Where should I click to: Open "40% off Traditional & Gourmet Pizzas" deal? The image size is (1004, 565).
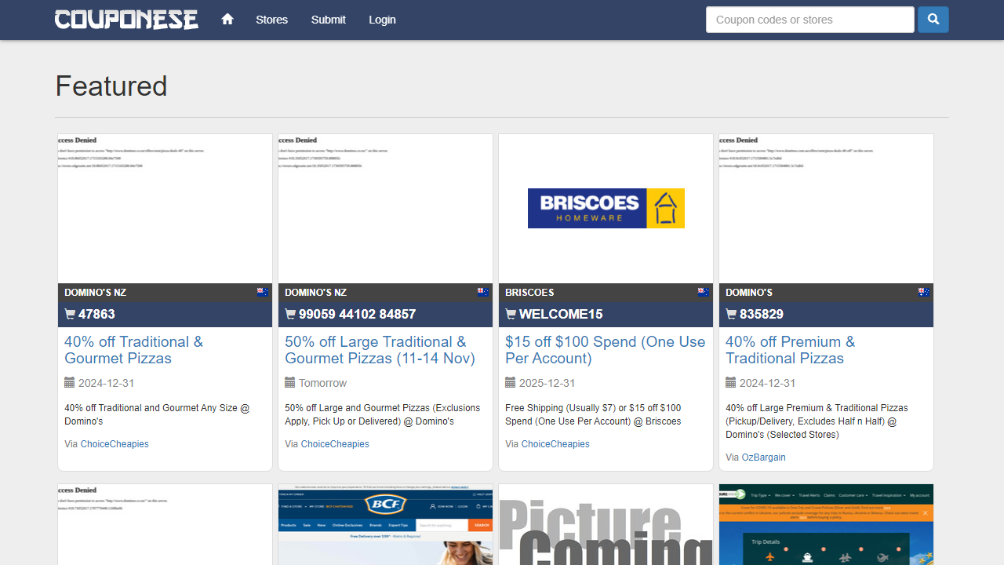click(133, 350)
